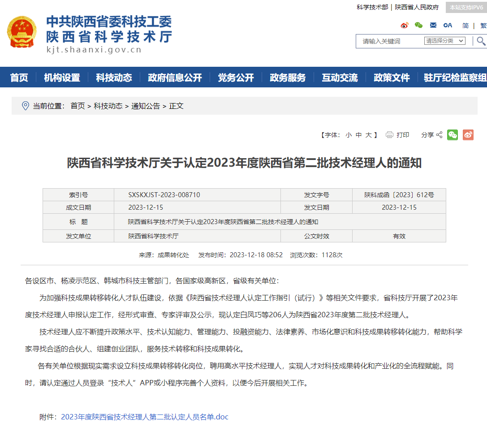Viewport: 487px width, 423px height.
Task: Click the 浏览次数：1128次 view count
Action: (316, 255)
